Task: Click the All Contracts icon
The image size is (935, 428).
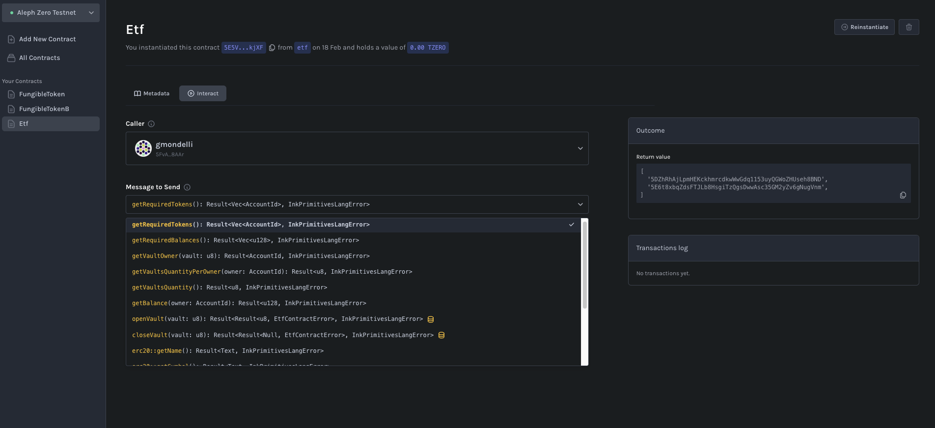Action: [x=11, y=58]
